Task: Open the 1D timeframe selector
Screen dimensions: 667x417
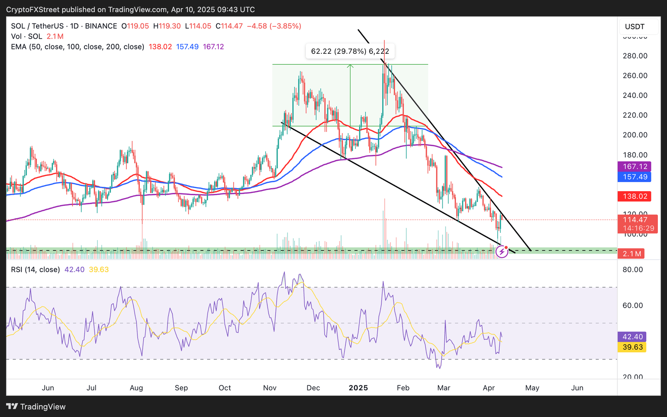Action: (74, 26)
